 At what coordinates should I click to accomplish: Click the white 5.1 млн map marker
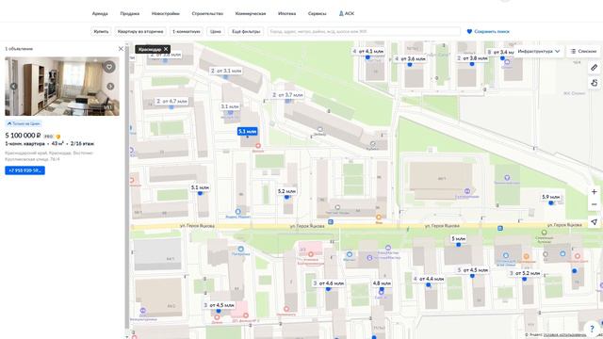200,187
